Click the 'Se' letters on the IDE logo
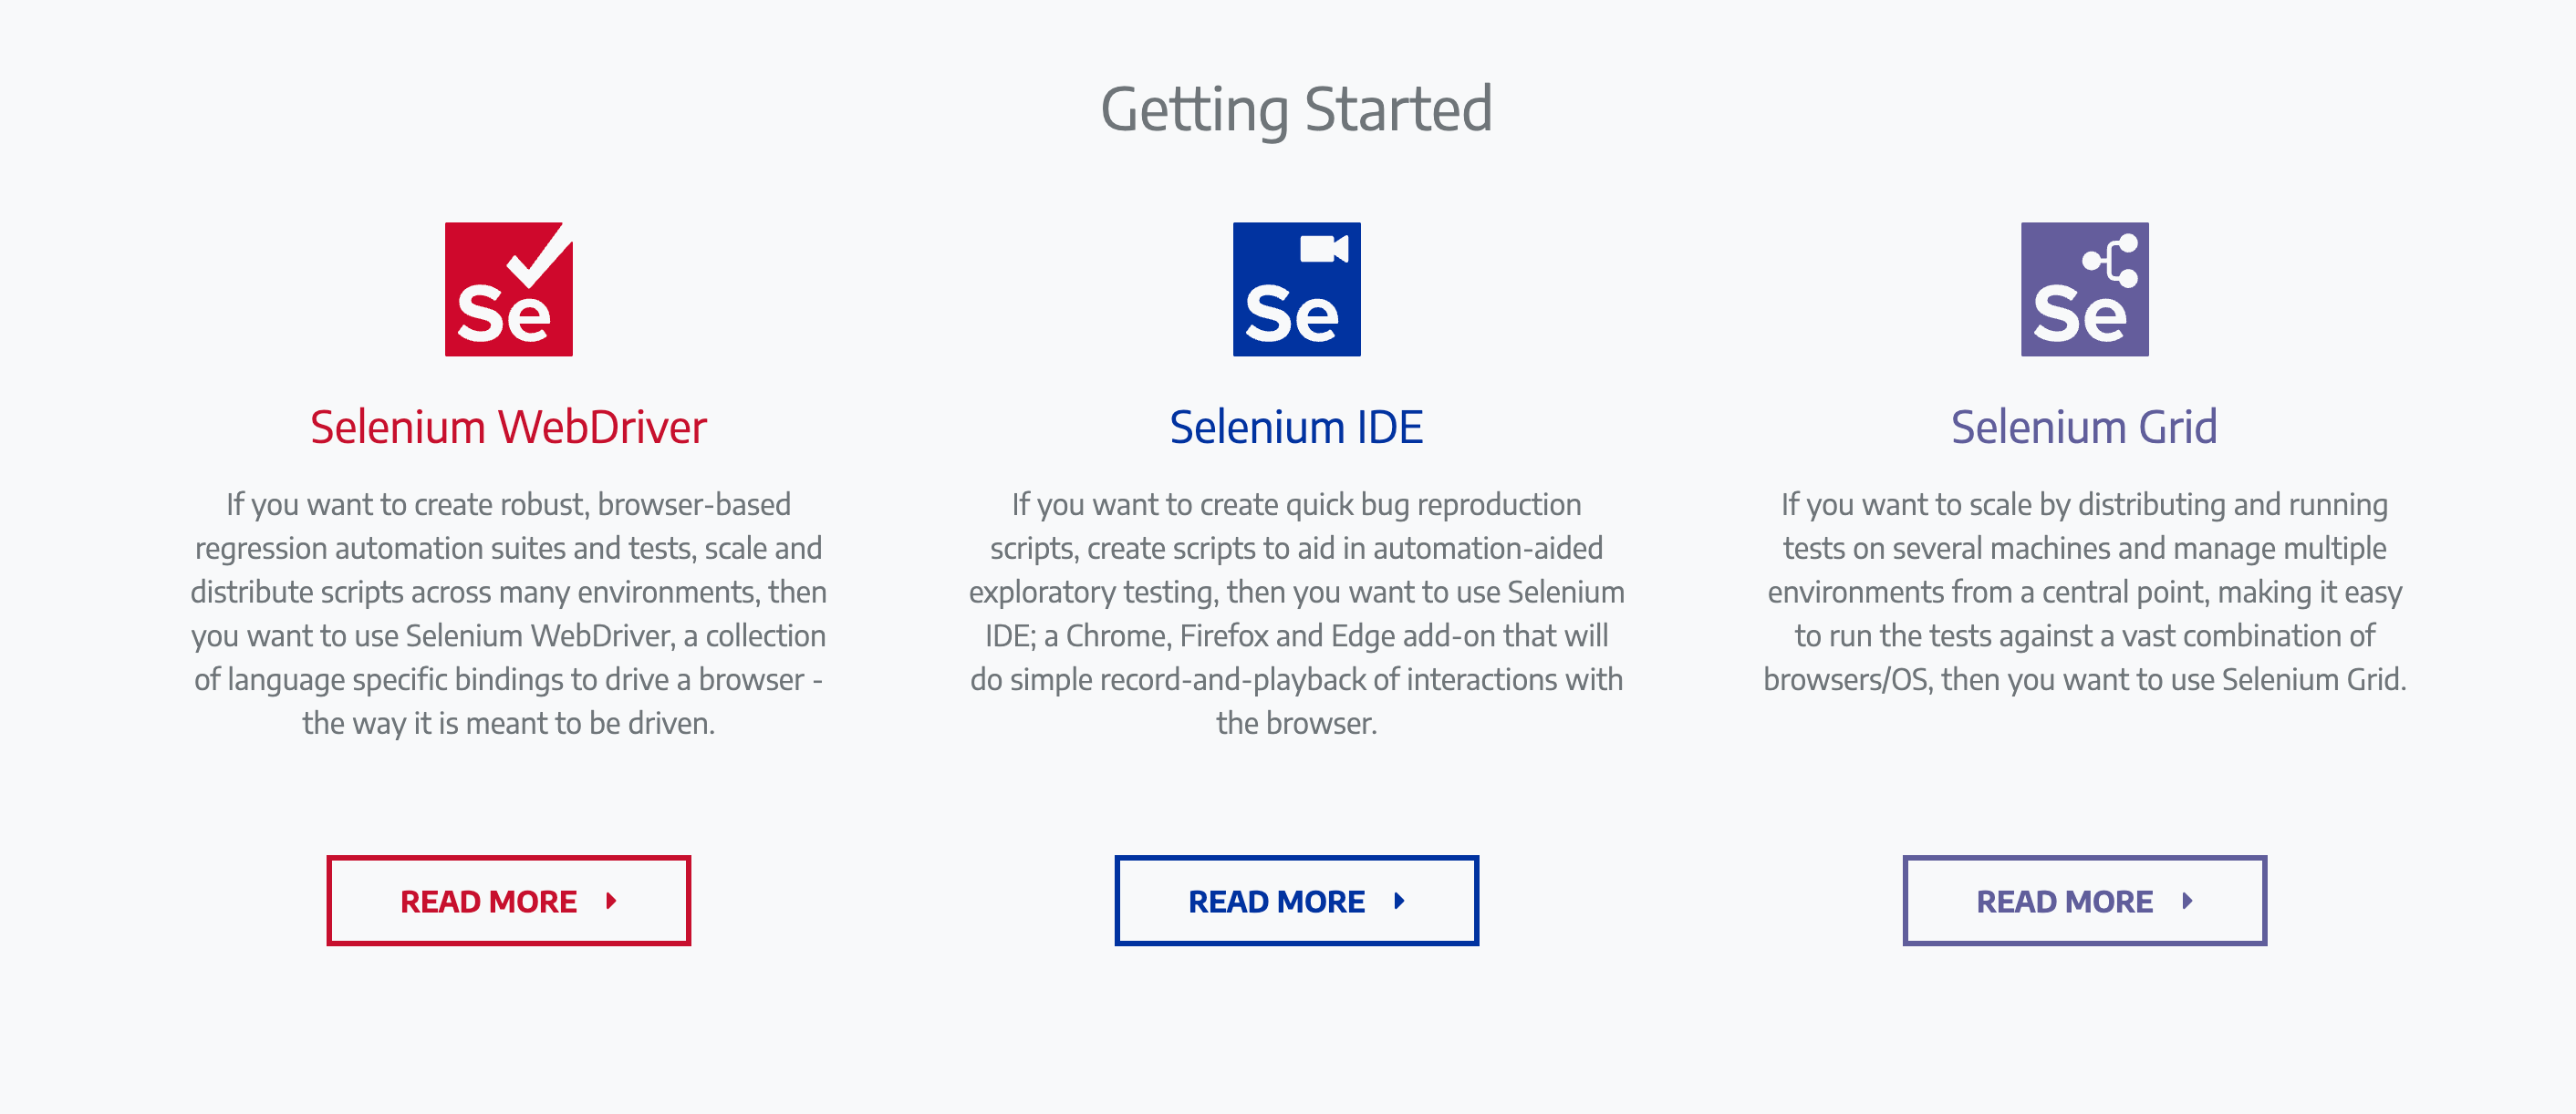 coord(1291,314)
